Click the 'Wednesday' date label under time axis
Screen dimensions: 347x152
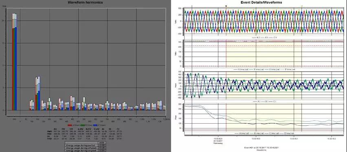[218, 143]
